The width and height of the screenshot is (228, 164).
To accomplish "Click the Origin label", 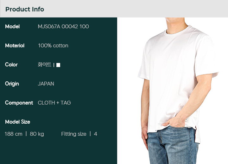I will 12,84.
